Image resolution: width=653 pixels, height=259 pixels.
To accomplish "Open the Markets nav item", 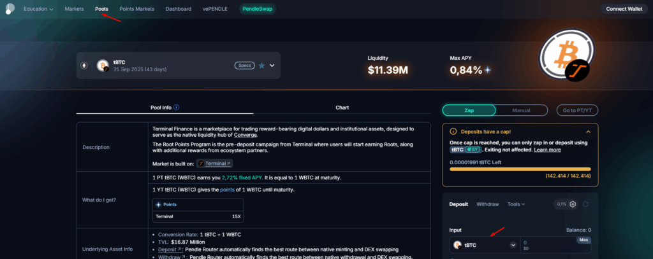I will (74, 9).
